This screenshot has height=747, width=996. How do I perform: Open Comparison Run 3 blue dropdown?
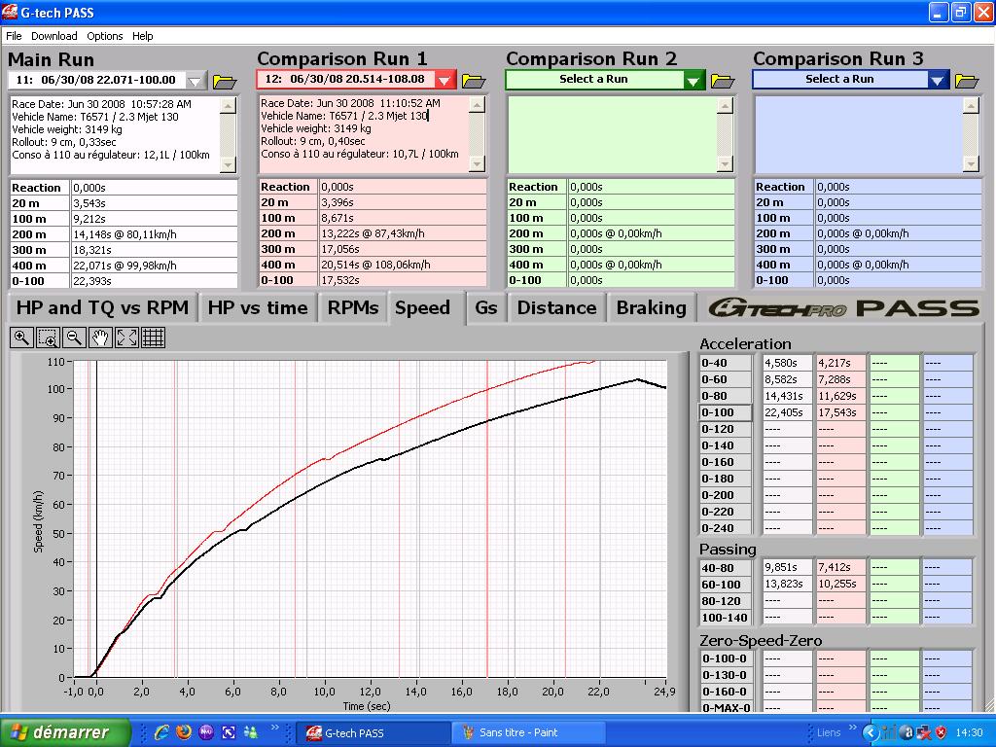938,80
